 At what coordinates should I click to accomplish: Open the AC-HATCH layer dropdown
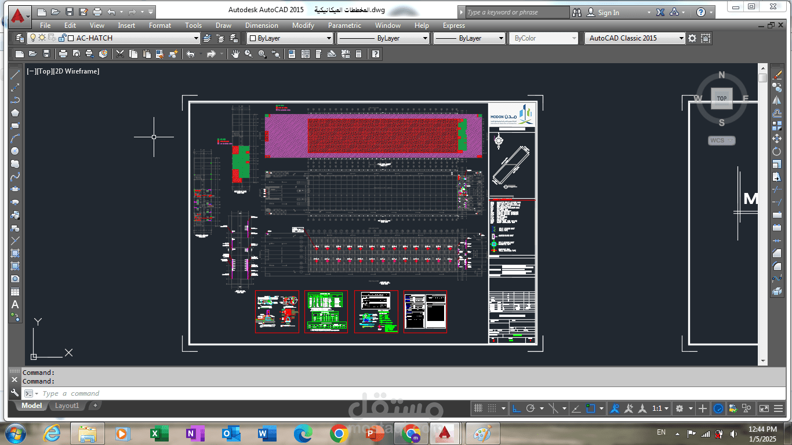coord(196,38)
